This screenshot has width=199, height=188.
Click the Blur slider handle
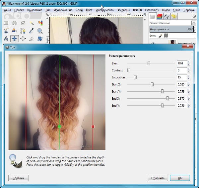pos(149,63)
